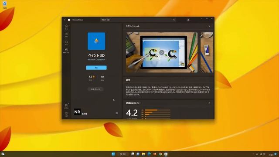
Task: Expand the screenshots section with its chevron
Action: tap(209, 26)
